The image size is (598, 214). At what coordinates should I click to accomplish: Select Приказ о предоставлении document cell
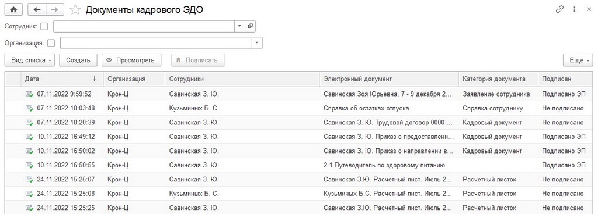pyautogui.click(x=389, y=137)
